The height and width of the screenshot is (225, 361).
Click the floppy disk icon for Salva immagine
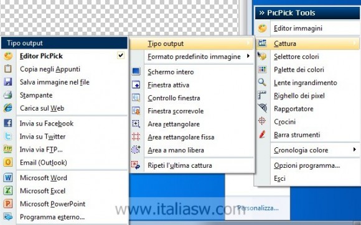tap(8, 82)
